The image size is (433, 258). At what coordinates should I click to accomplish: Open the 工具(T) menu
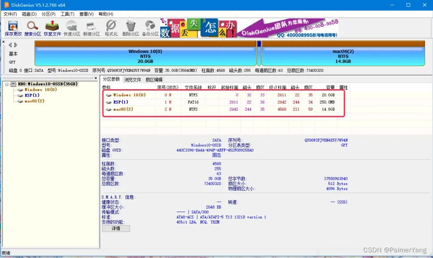[67, 14]
